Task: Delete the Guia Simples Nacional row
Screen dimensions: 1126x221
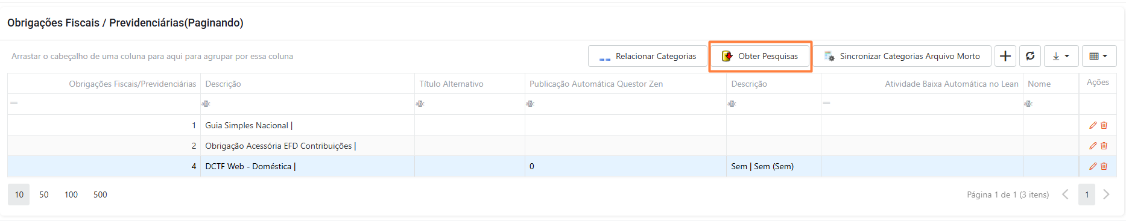Action: 1104,125
